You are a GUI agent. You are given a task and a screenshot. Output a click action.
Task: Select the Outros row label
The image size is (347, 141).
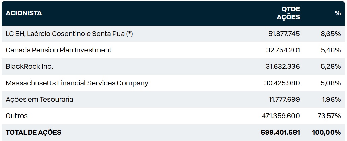pos(17,116)
